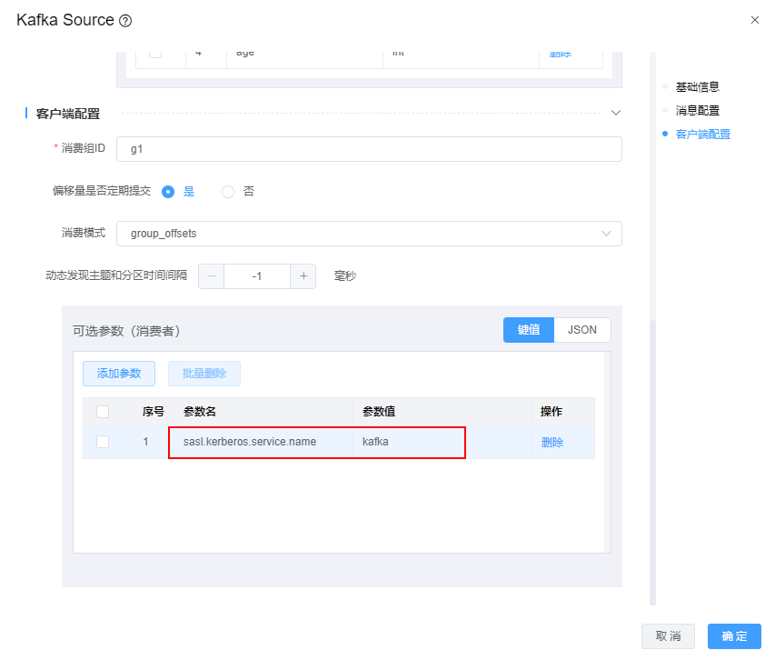Click the minus button of the interval stepper

211,276
